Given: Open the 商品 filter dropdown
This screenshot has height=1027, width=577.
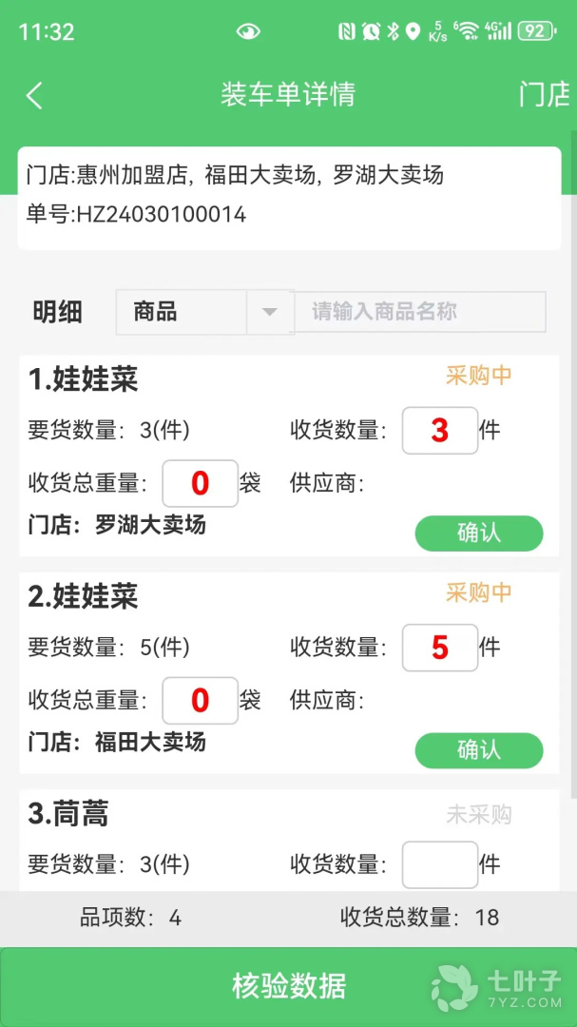Looking at the screenshot, I should (x=182, y=312).
